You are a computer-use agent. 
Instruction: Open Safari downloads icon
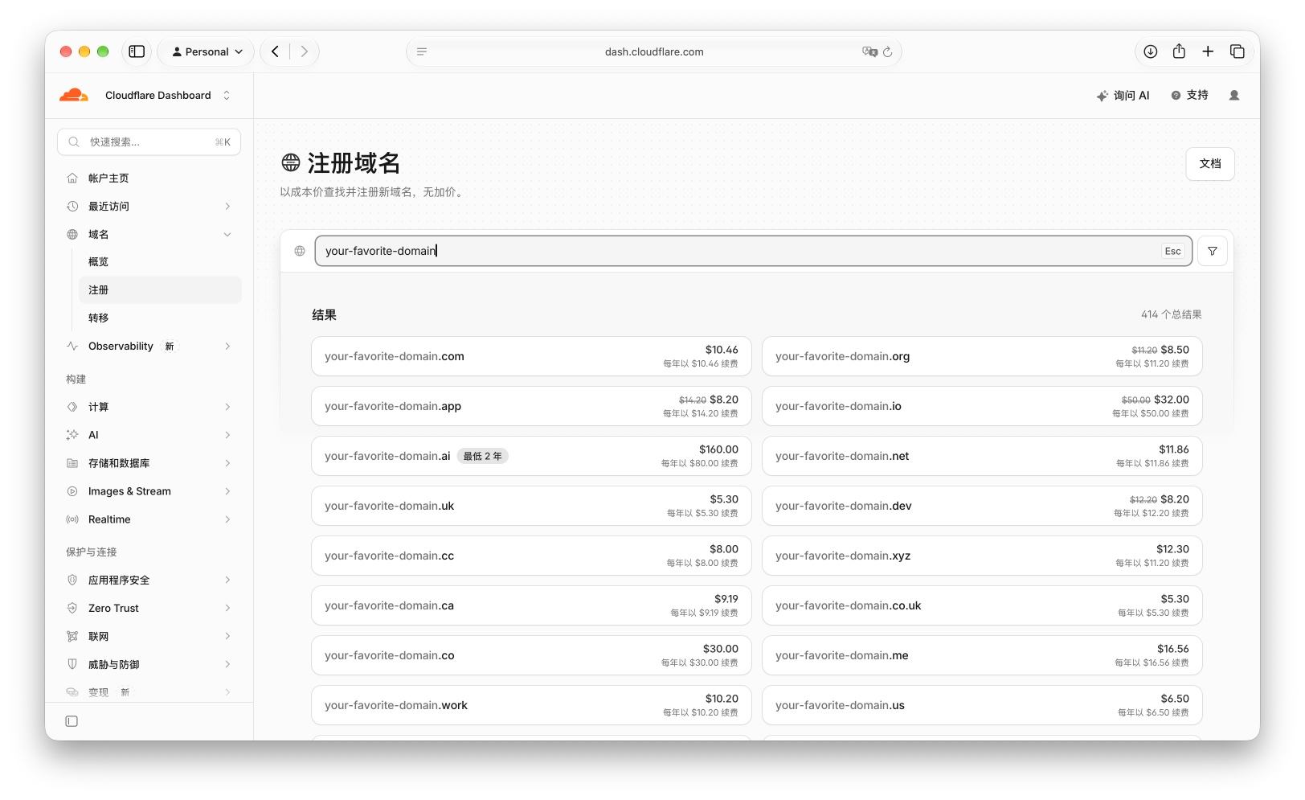(x=1151, y=51)
